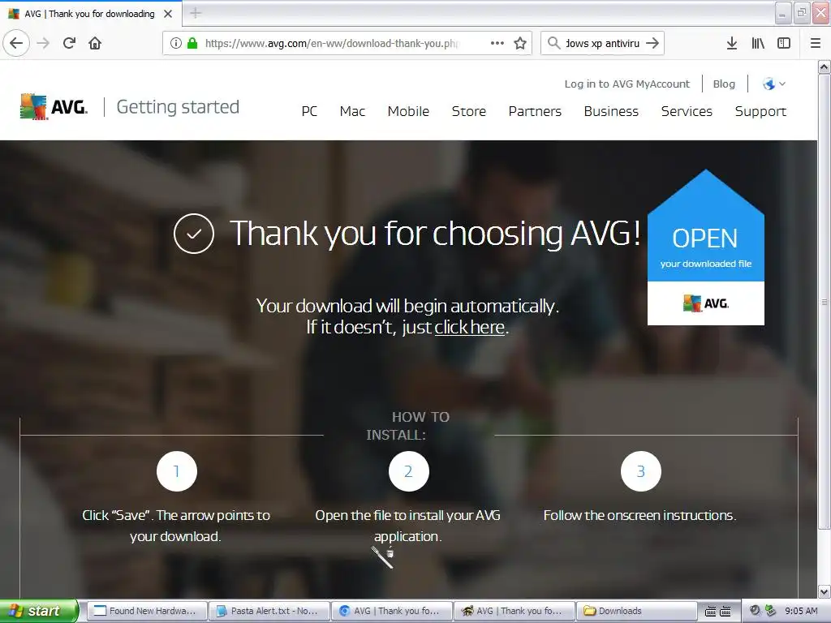Open a new tab with plus
This screenshot has width=831, height=623.
coord(196,13)
